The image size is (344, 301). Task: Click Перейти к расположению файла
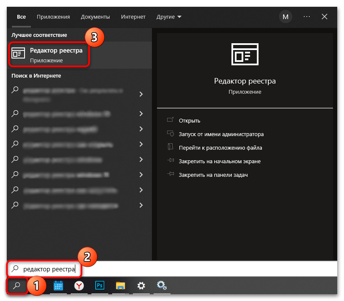tap(220, 148)
